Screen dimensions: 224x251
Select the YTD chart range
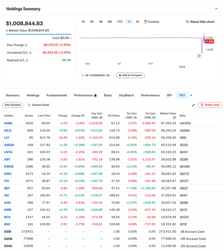pos(120,22)
